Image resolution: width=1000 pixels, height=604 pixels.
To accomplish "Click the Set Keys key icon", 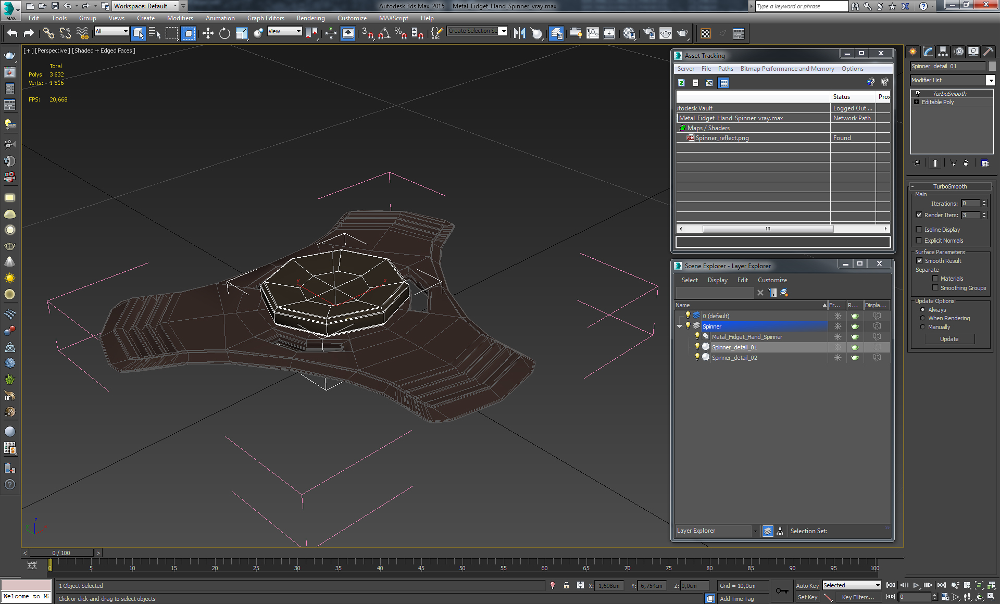I will pyautogui.click(x=782, y=591).
